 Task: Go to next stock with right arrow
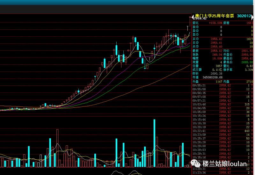252,17
